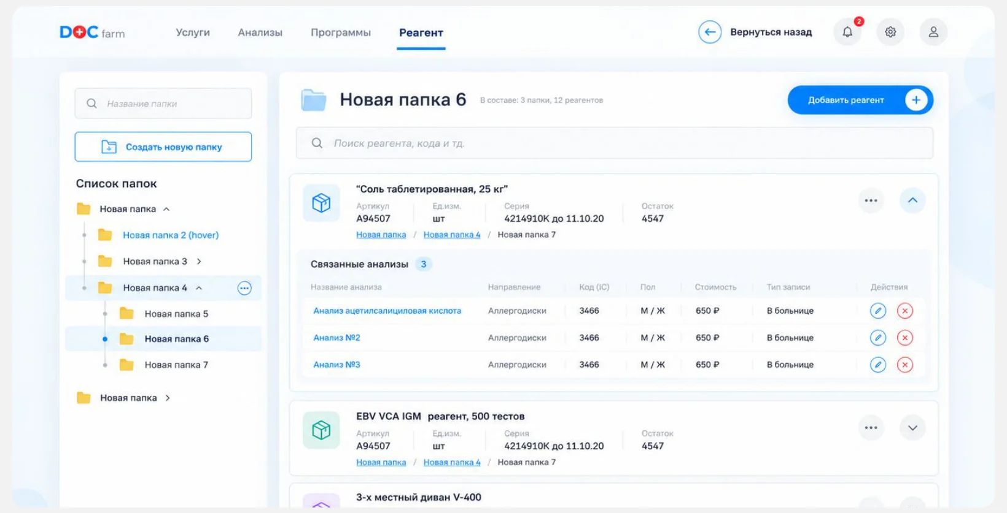Focus the Название папки search field
1007x513 pixels.
click(x=163, y=104)
